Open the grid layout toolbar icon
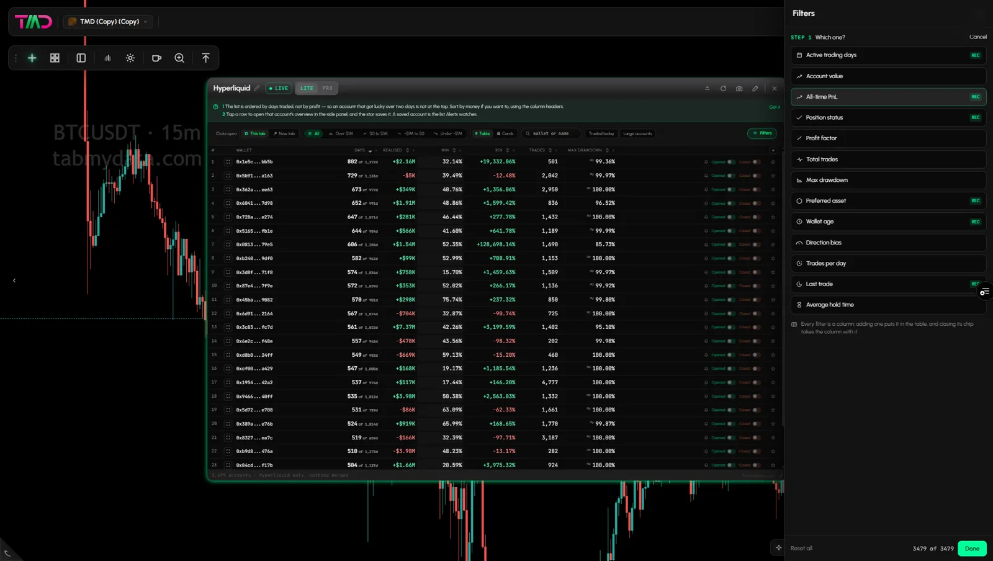 pos(55,58)
